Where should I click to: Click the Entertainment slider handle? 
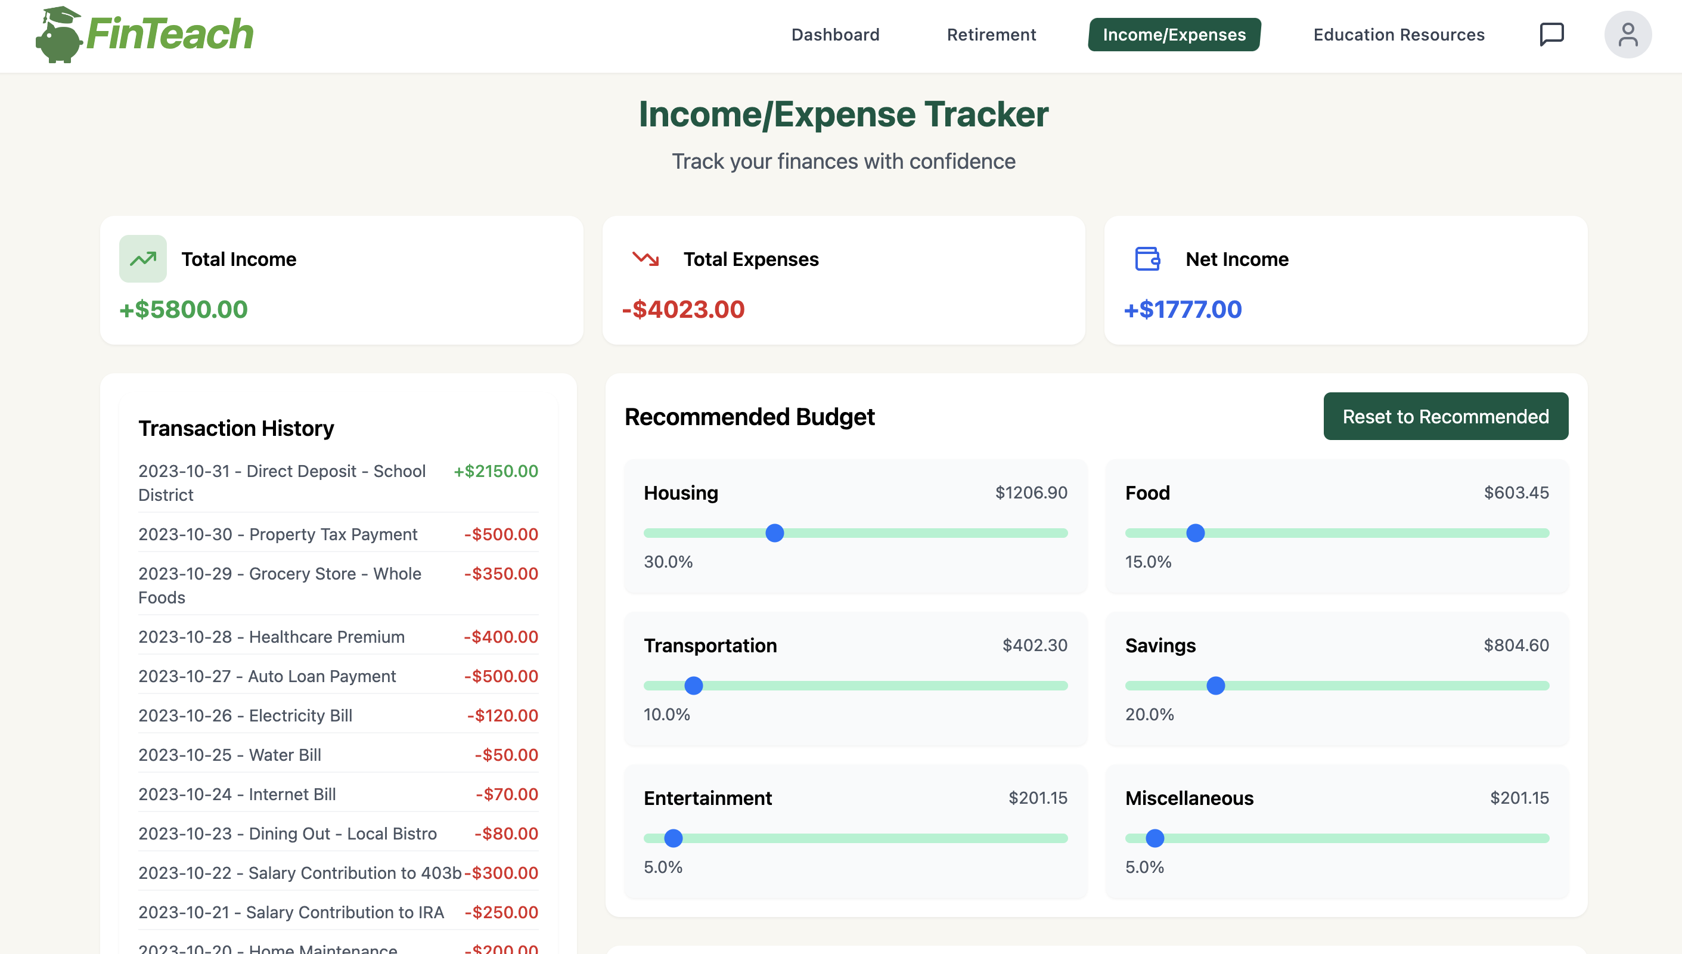point(673,838)
